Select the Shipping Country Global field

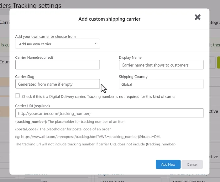pyautogui.click(x=161, y=84)
